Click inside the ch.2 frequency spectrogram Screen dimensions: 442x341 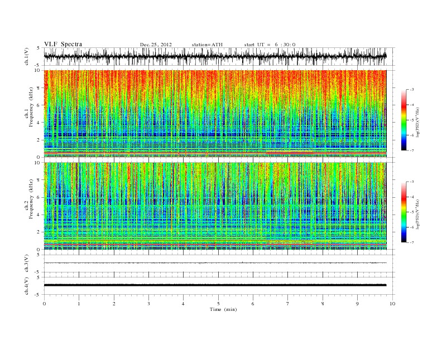pyautogui.click(x=215, y=206)
